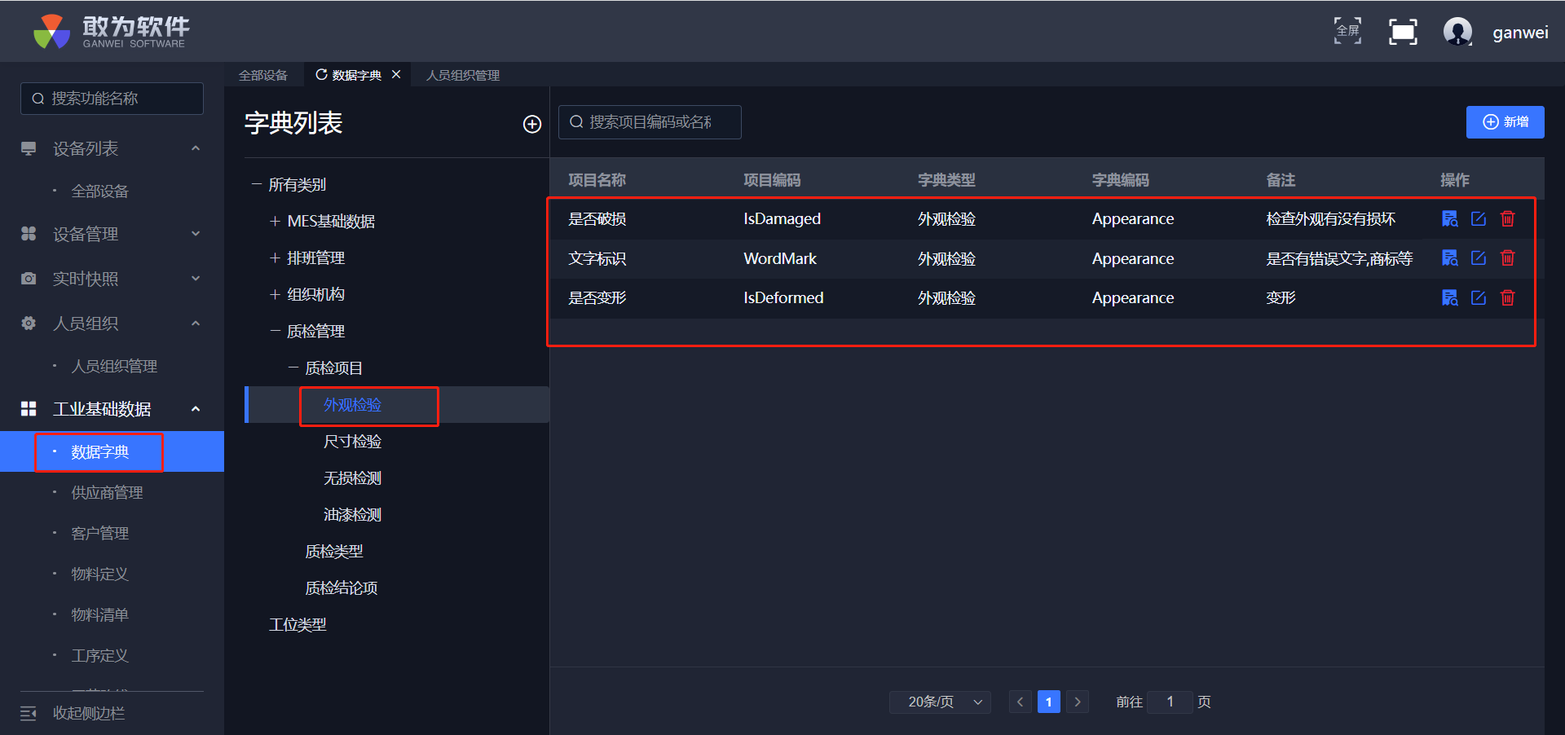
Task: Open 物料清单 in the sidebar
Action: (x=100, y=615)
